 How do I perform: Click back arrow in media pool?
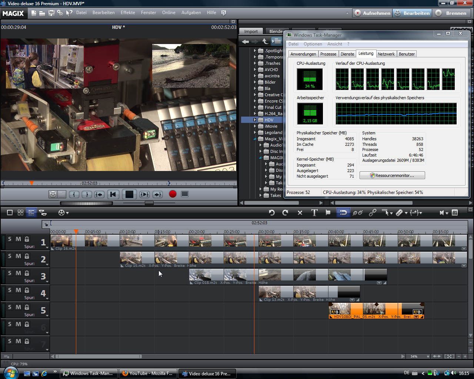246,41
